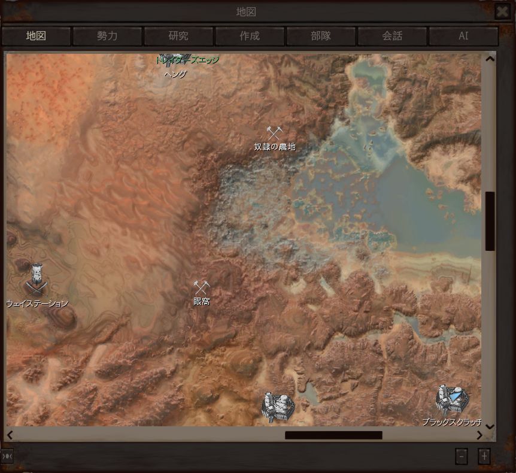This screenshot has height=473, width=516.
Task: Click the horizontal scrollbar thumb
Action: tap(333, 435)
